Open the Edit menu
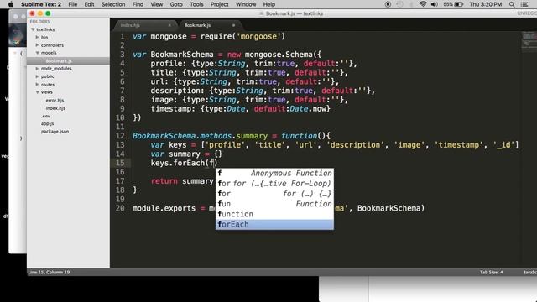The height and width of the screenshot is (302, 537). [x=89, y=4]
